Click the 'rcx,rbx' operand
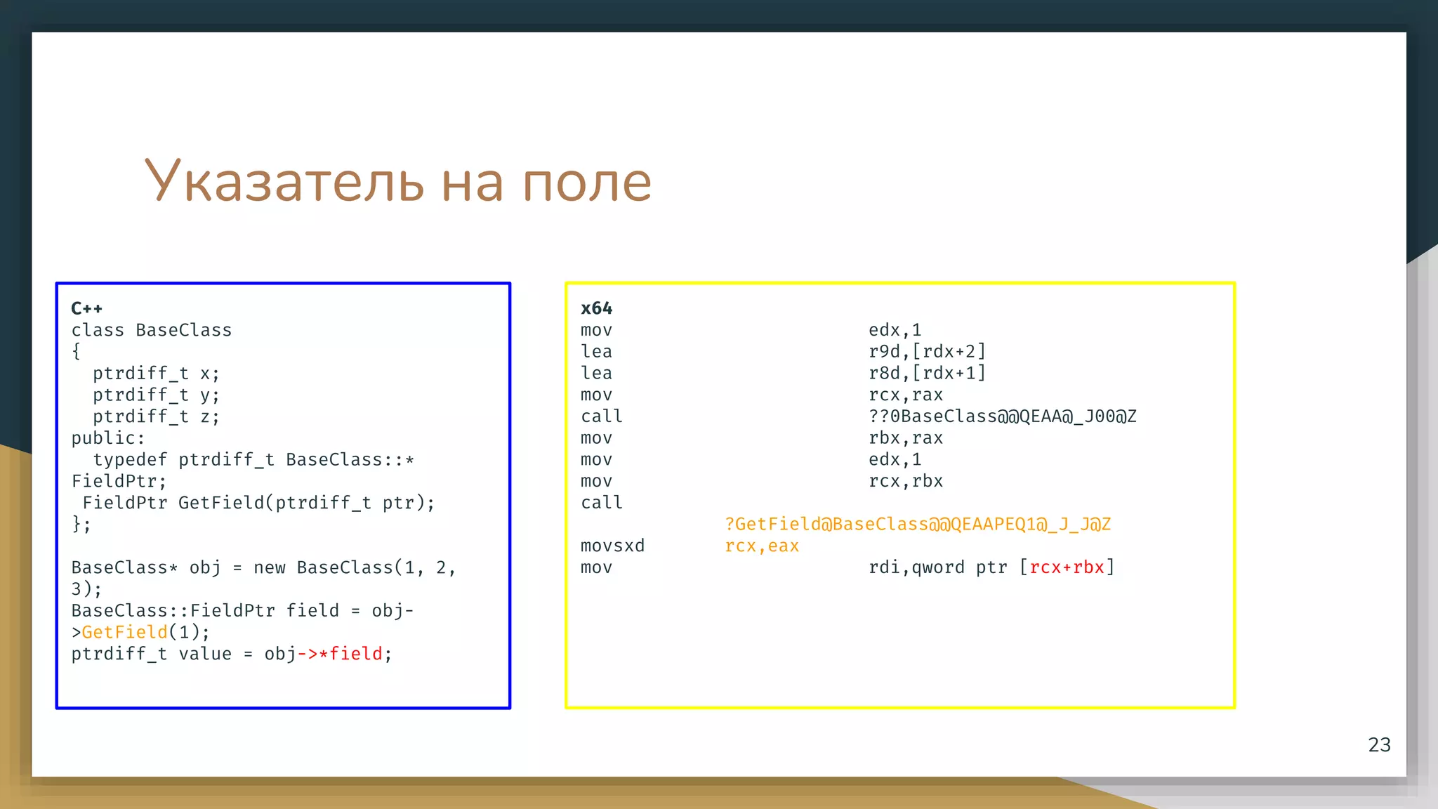The width and height of the screenshot is (1438, 809). [906, 482]
